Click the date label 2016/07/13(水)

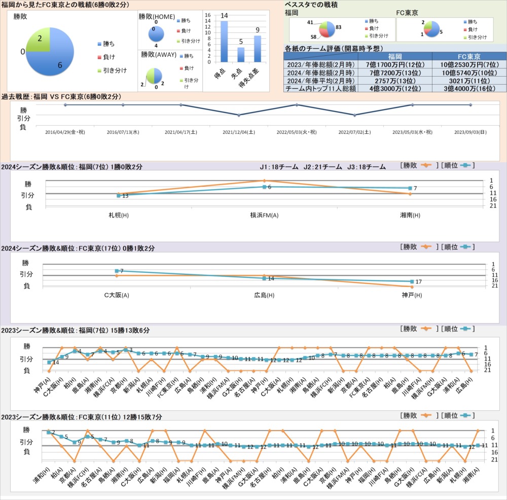pos(123,132)
